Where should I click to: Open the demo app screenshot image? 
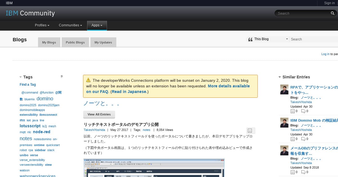[154, 168]
